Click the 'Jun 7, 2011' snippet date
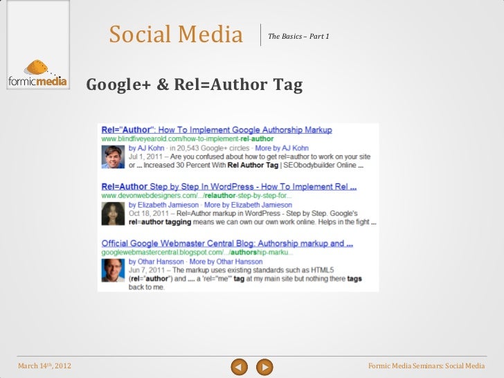This screenshot has width=504, height=378. [147, 270]
